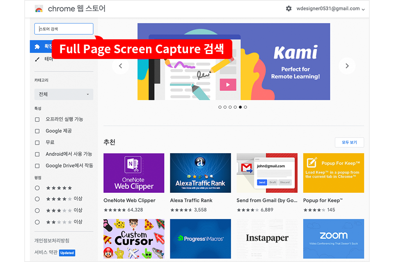Click the OneNote Web Clipper title

point(129,201)
